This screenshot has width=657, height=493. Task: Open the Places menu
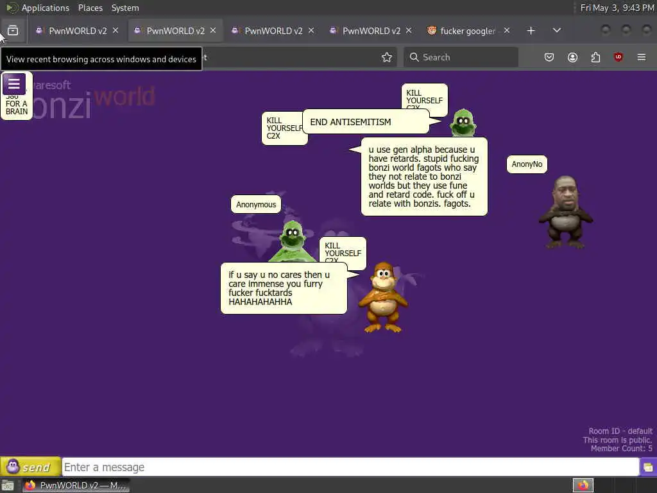point(90,8)
